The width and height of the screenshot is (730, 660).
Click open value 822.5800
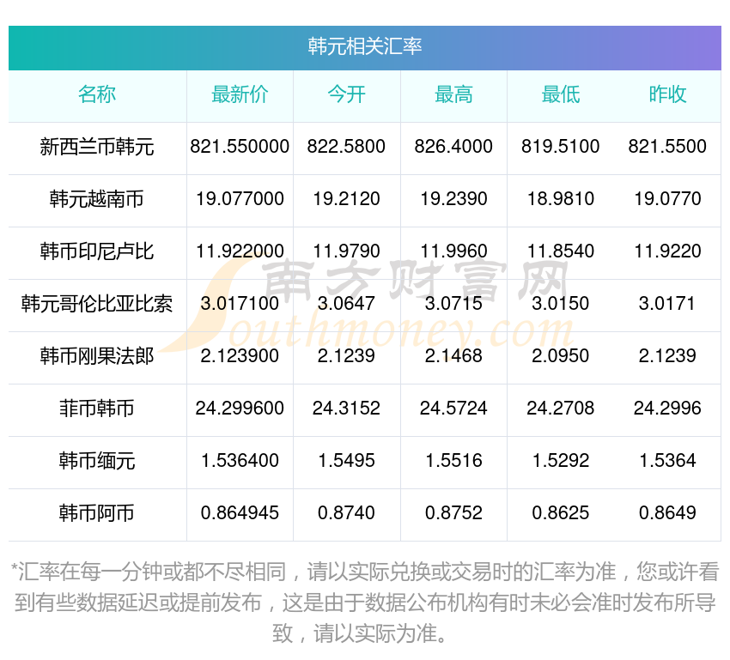pyautogui.click(x=346, y=147)
